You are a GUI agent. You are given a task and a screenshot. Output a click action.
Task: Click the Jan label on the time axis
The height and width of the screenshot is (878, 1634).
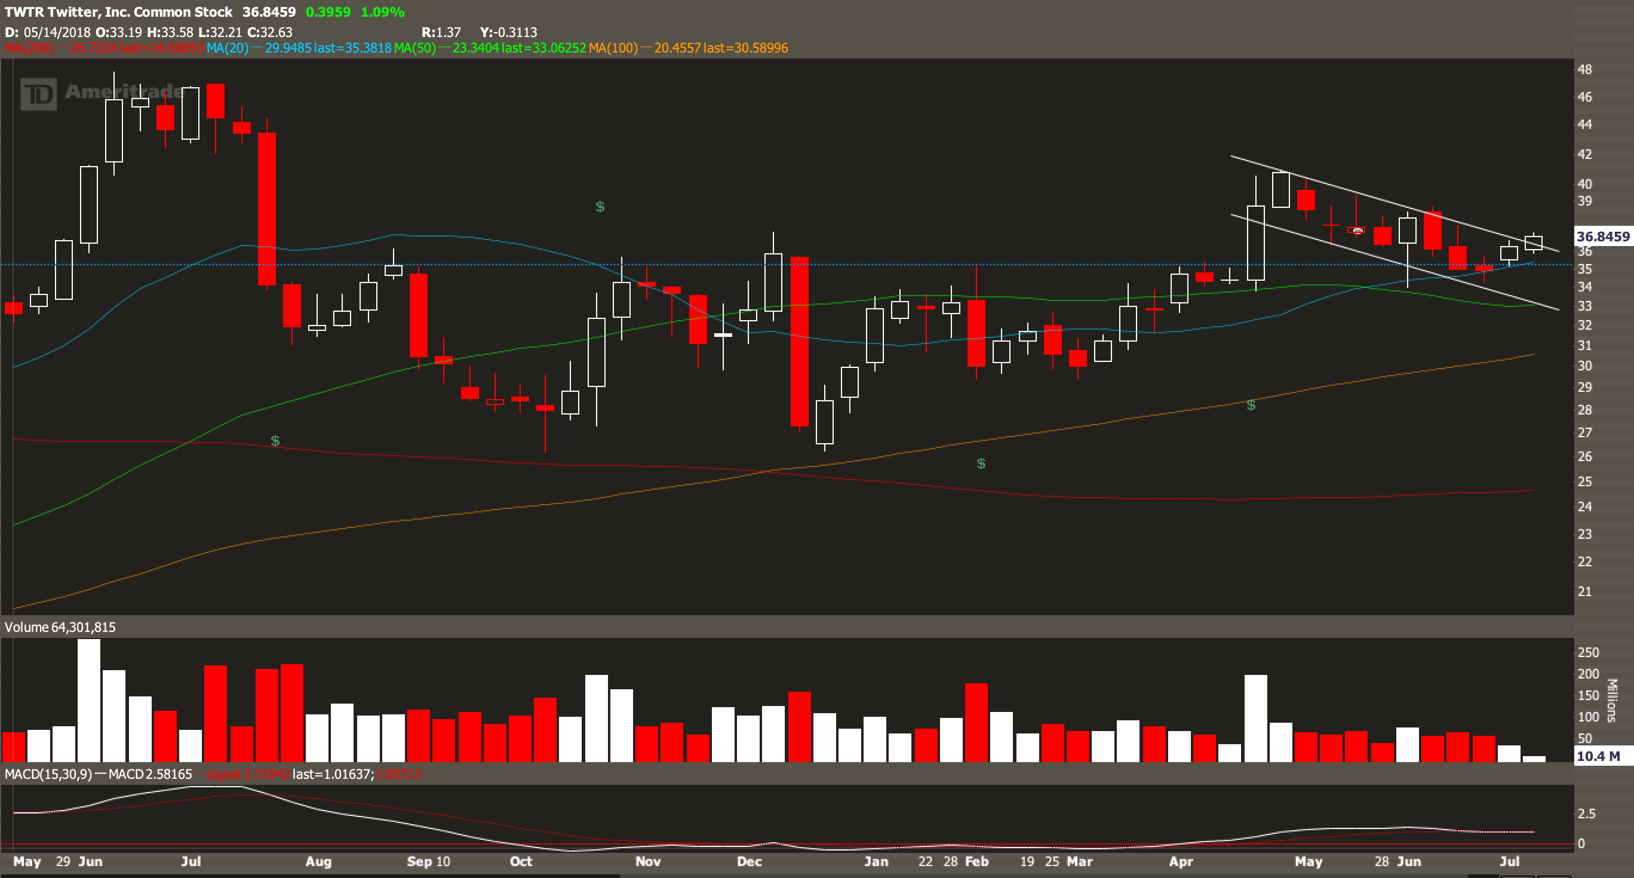[876, 861]
